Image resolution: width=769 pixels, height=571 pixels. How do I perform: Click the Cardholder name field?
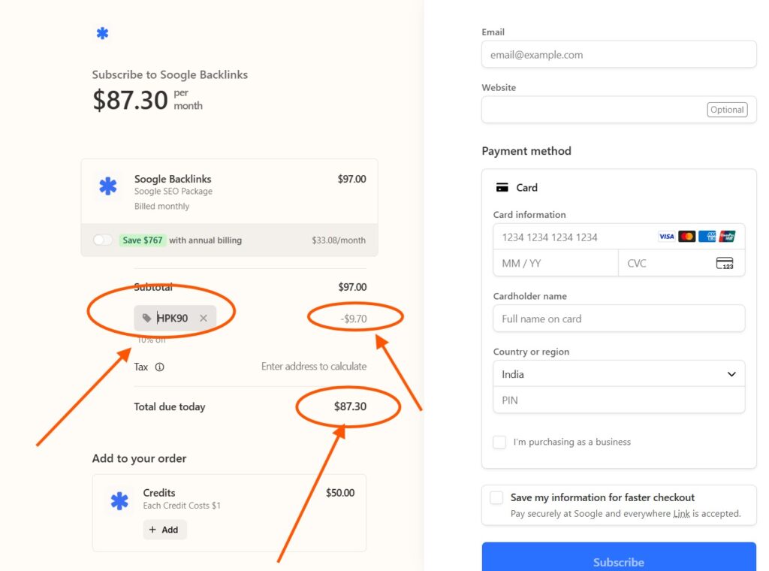619,319
